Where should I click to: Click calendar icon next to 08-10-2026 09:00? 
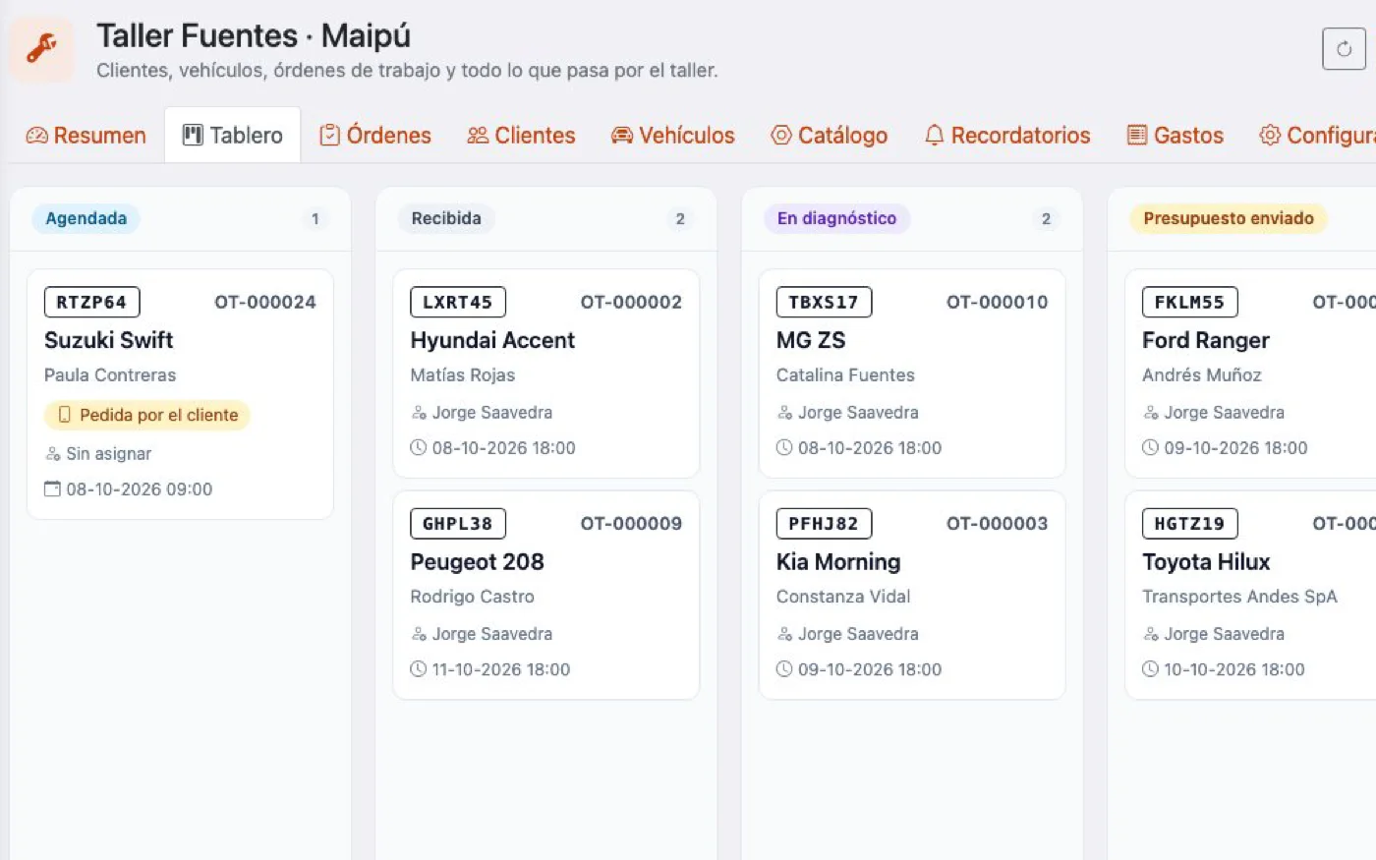[53, 488]
